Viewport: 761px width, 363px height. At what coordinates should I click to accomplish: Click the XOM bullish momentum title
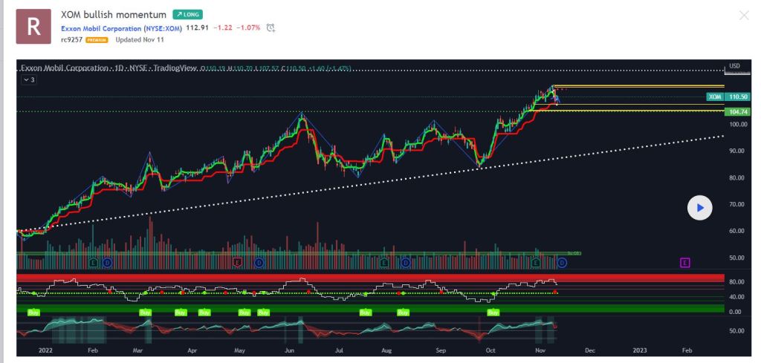(x=114, y=14)
